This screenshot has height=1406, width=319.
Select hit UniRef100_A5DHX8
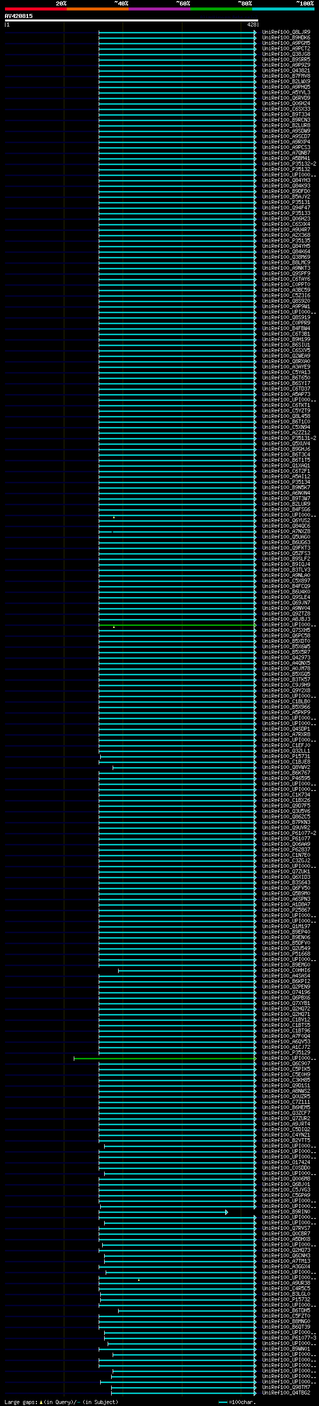point(286,1239)
